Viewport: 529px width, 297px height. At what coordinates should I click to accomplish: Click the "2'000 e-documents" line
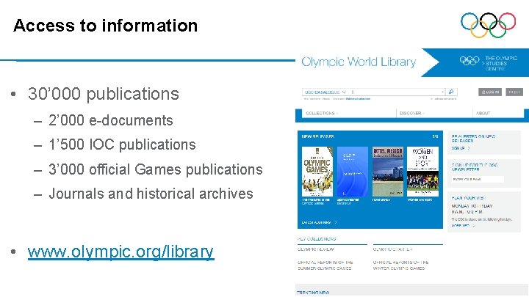click(x=111, y=120)
